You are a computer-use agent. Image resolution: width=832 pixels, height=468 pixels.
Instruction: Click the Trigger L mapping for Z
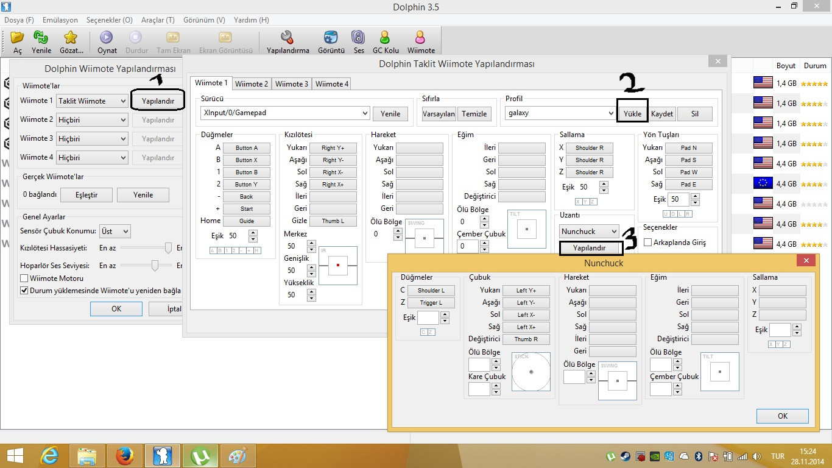point(431,303)
